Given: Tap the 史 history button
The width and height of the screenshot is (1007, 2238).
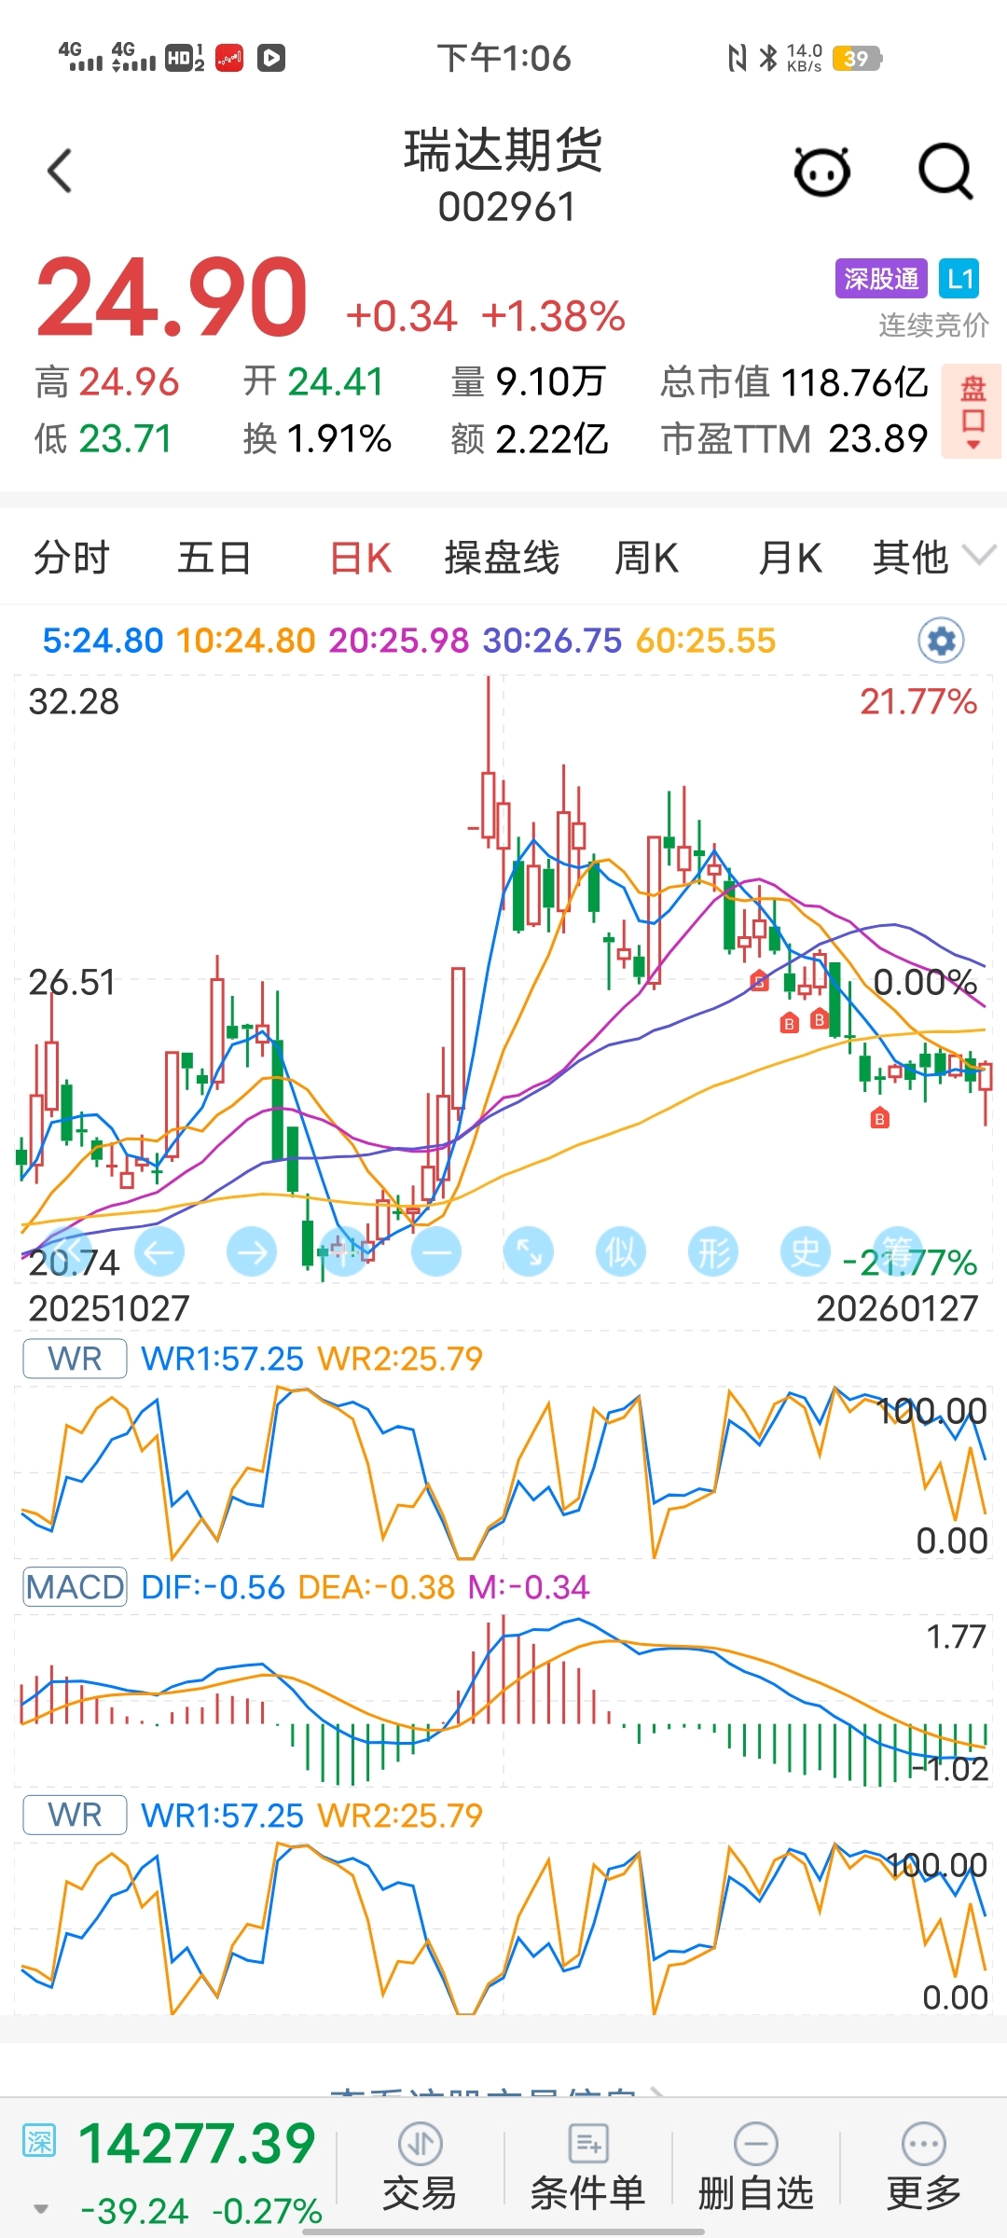Looking at the screenshot, I should point(806,1251).
